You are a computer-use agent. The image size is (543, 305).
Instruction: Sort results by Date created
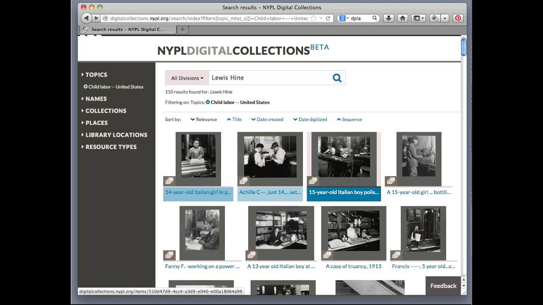pos(267,119)
